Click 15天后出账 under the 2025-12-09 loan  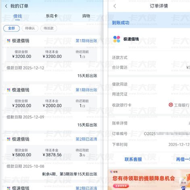(x=87, y=125)
